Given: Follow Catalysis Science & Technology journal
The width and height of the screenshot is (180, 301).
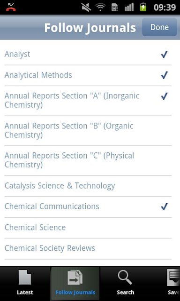Looking at the screenshot, I should point(88,186).
